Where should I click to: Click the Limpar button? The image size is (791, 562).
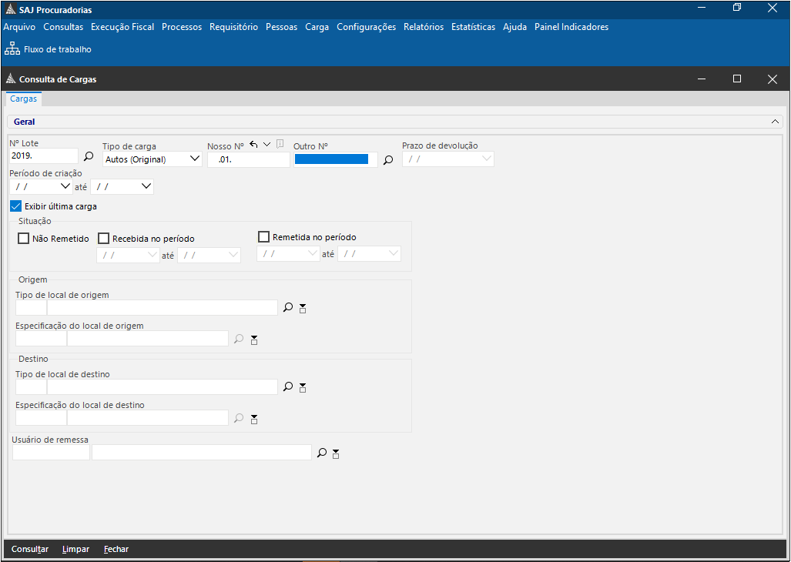pyautogui.click(x=75, y=549)
